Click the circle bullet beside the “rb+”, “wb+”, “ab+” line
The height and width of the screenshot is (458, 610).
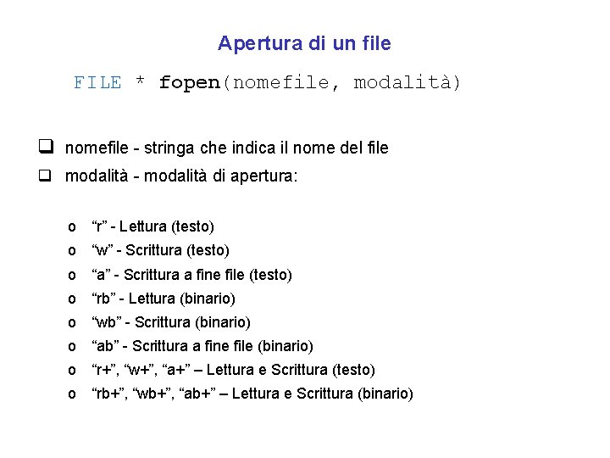(x=73, y=394)
